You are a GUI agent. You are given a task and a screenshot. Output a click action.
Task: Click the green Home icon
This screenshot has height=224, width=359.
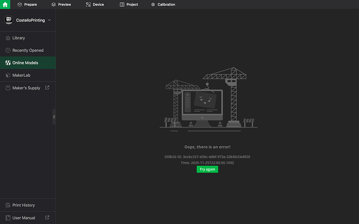[5, 4]
